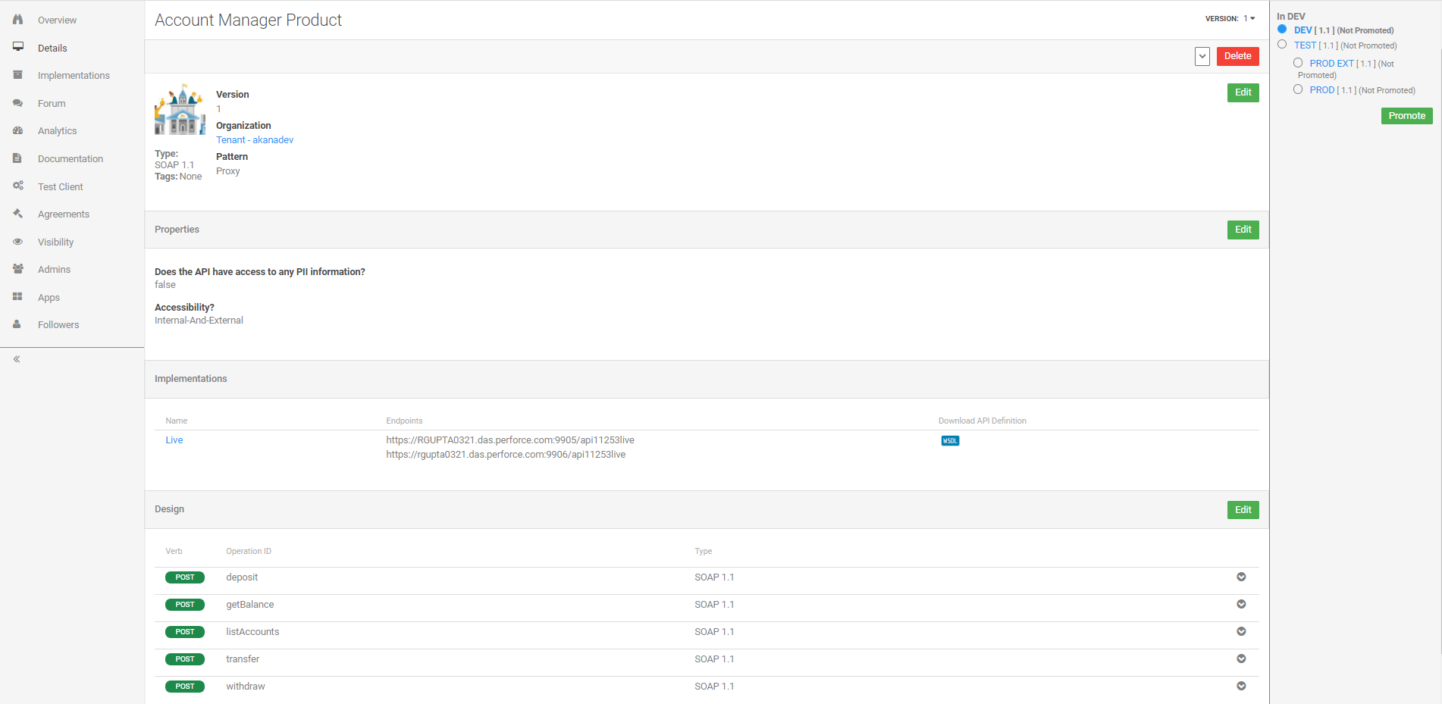
Task: Click the Forum speech bubble icon
Action: [x=17, y=103]
